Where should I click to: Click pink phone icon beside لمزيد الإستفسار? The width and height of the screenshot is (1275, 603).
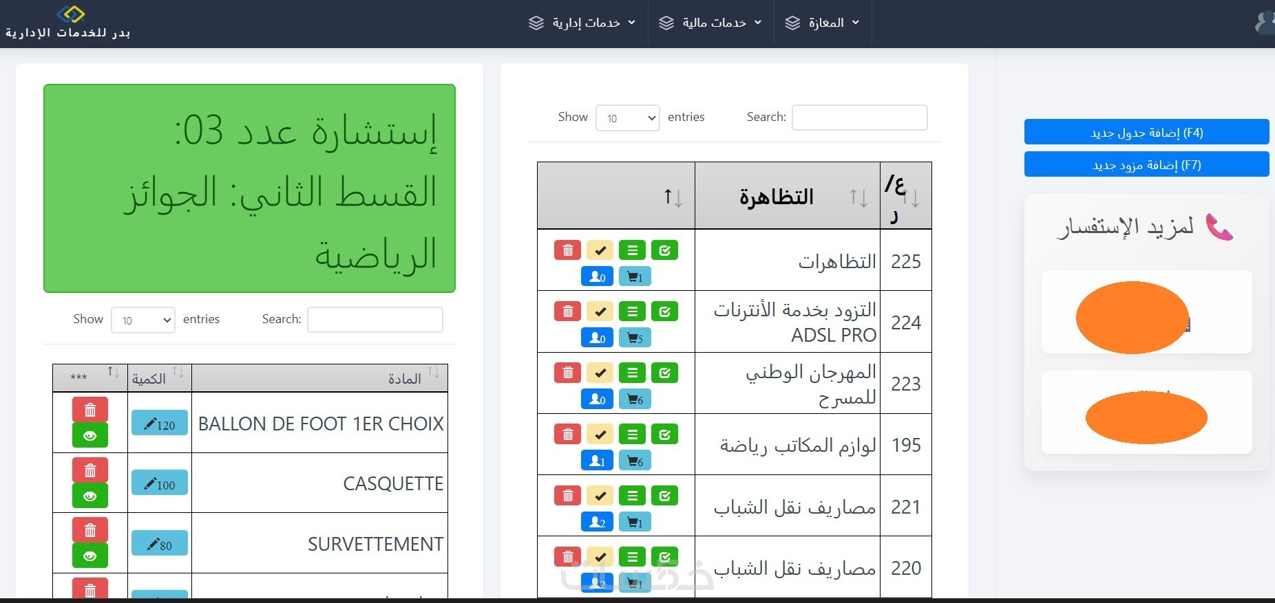point(1219,227)
